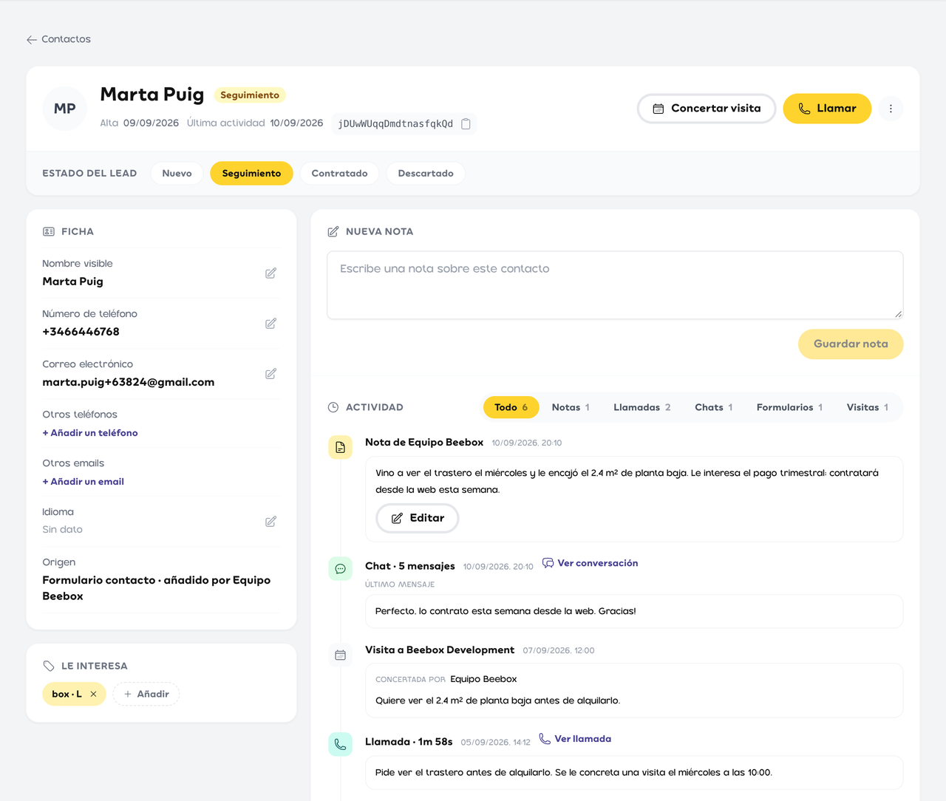Image resolution: width=946 pixels, height=801 pixels.
Task: Click the last chat message 'Perfecto, lo contrato…'
Action: click(506, 611)
